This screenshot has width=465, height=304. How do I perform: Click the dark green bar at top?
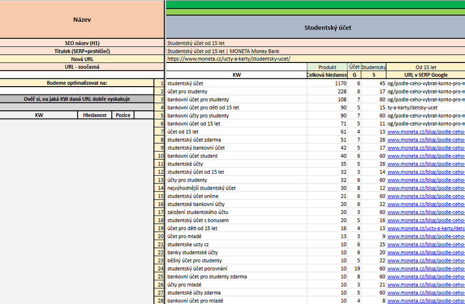point(315,4)
